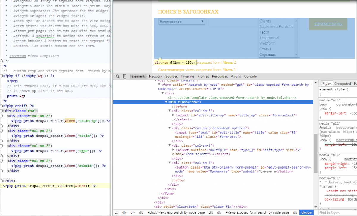Collapse the form views-exposed-form element node
Screen dimensions: 357x216
[159, 85]
